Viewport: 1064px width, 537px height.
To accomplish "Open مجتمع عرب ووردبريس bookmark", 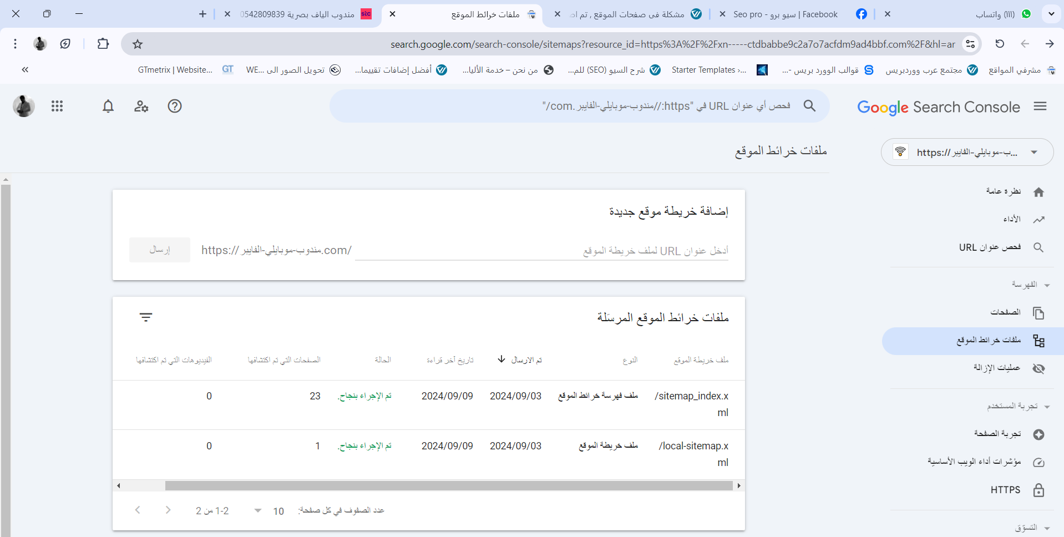I will (931, 70).
